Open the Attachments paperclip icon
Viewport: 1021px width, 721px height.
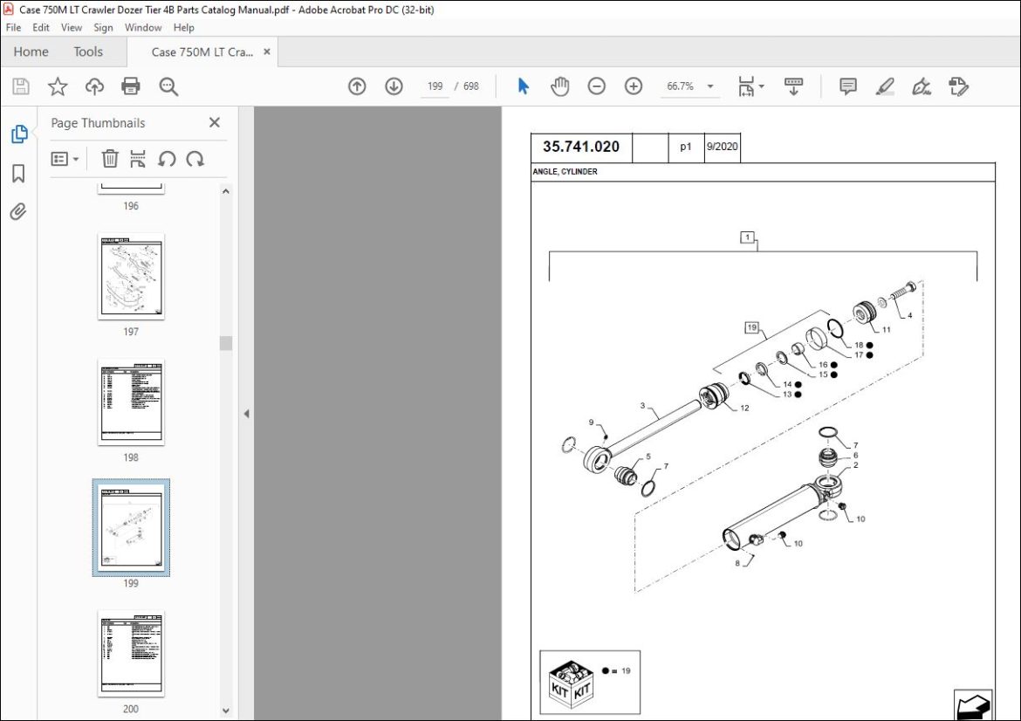18,211
